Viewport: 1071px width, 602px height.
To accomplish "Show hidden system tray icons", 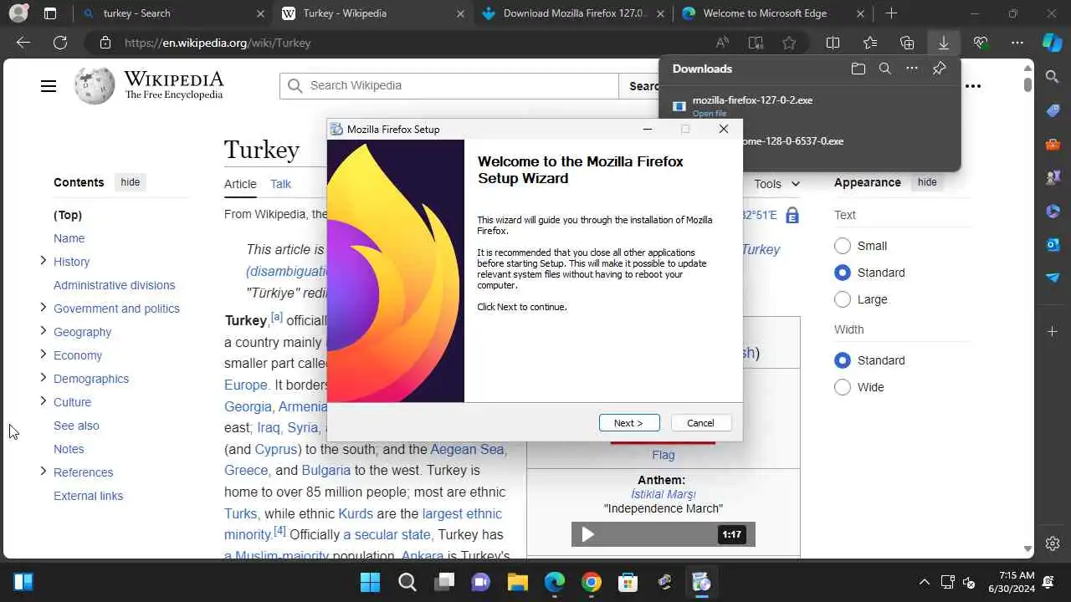I will (x=924, y=582).
